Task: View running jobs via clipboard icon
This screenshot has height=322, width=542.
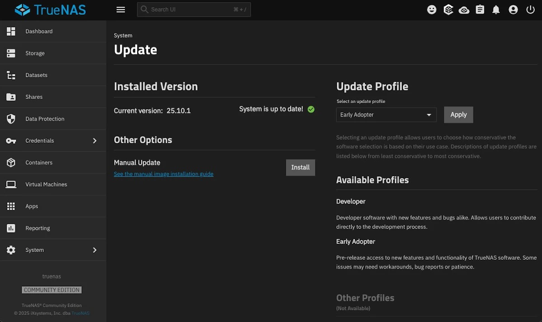Action: [x=480, y=9]
